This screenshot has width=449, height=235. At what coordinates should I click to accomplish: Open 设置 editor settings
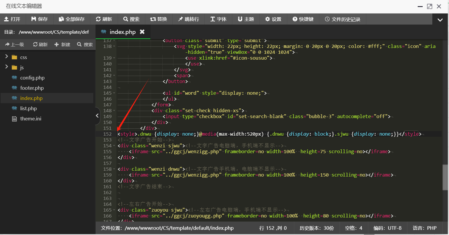[273, 19]
